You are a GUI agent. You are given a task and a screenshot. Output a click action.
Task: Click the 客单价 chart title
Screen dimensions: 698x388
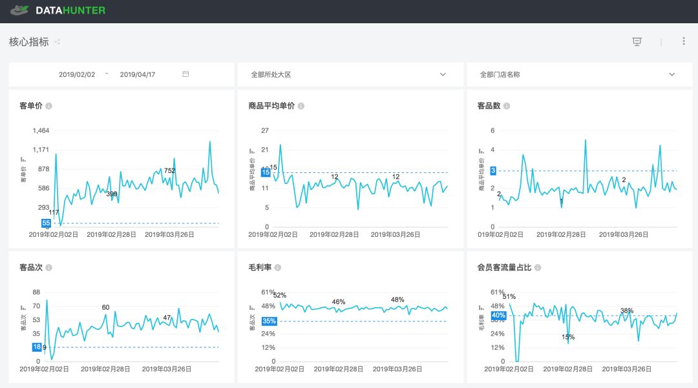(x=31, y=106)
